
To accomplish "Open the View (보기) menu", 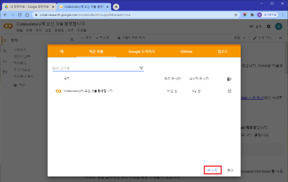I will point(38,30).
